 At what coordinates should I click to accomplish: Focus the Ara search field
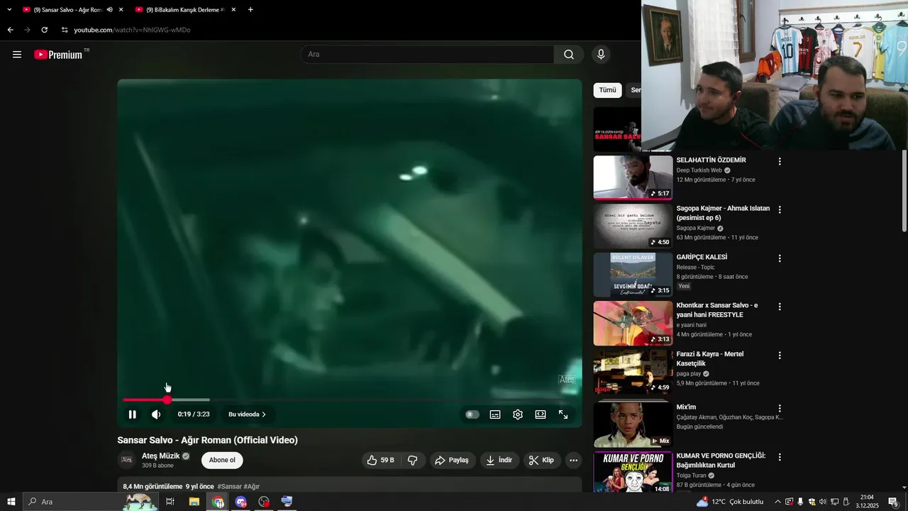coord(428,55)
